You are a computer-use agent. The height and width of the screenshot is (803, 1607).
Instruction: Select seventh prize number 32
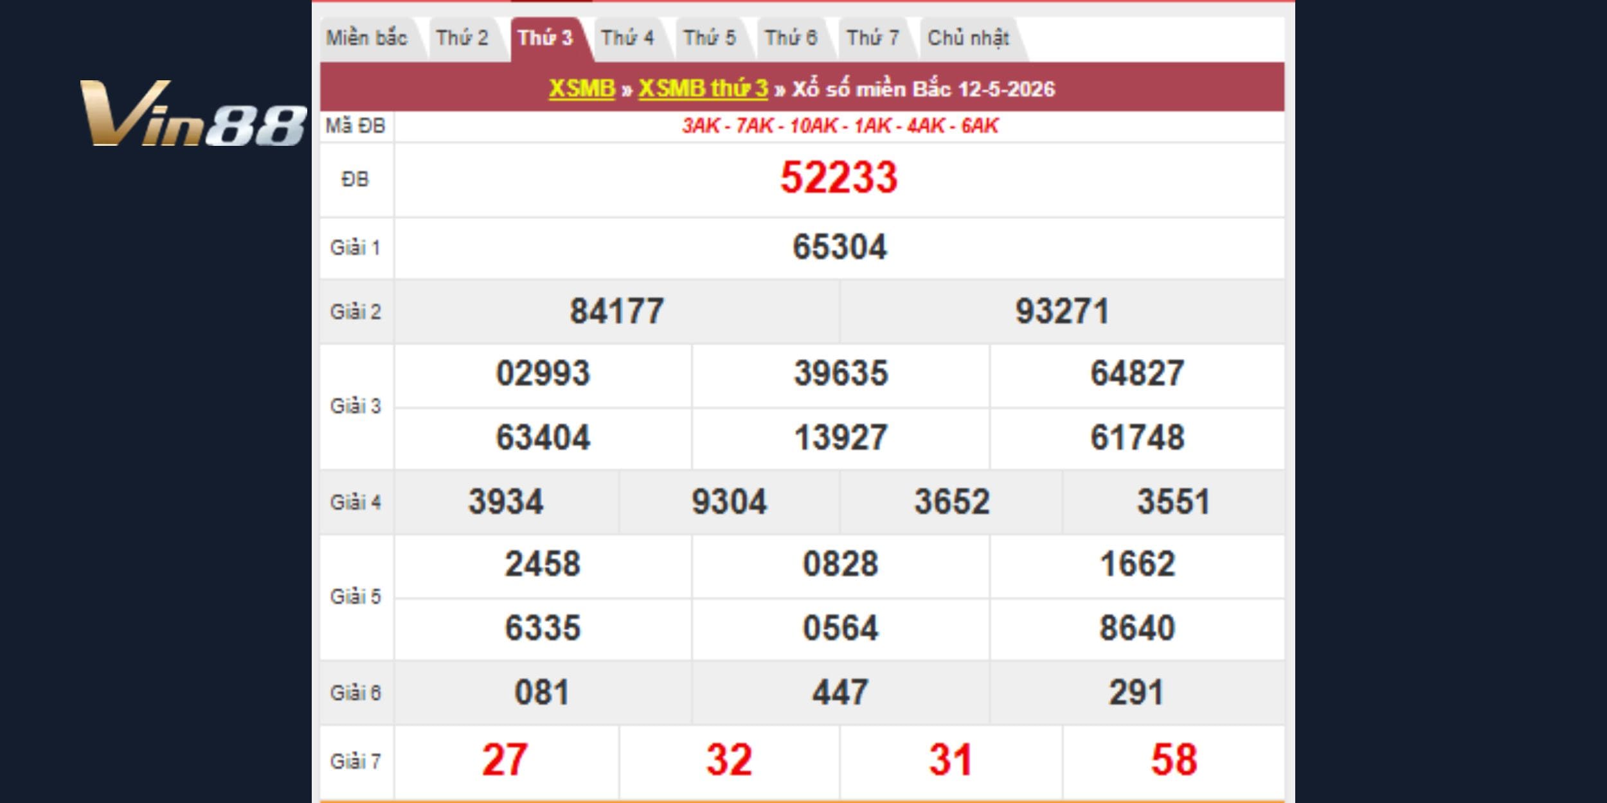729,761
